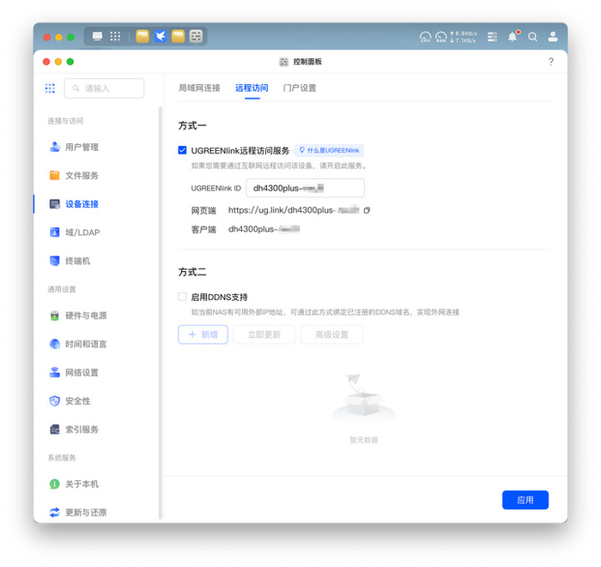The image size is (601, 567).
Task: Click the UGREENlink ID input field
Action: pyautogui.click(x=305, y=188)
